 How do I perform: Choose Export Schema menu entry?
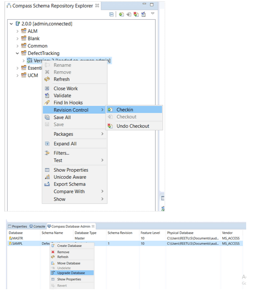click(x=75, y=184)
